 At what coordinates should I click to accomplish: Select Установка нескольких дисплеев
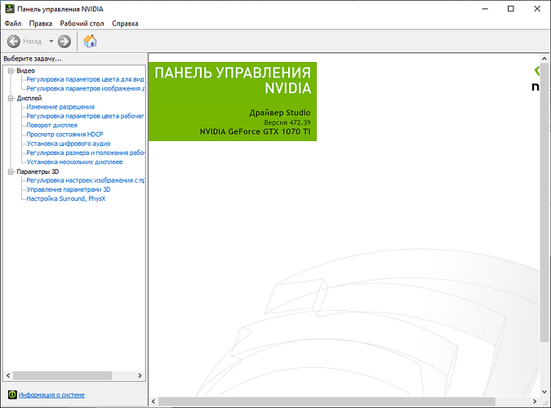74,162
